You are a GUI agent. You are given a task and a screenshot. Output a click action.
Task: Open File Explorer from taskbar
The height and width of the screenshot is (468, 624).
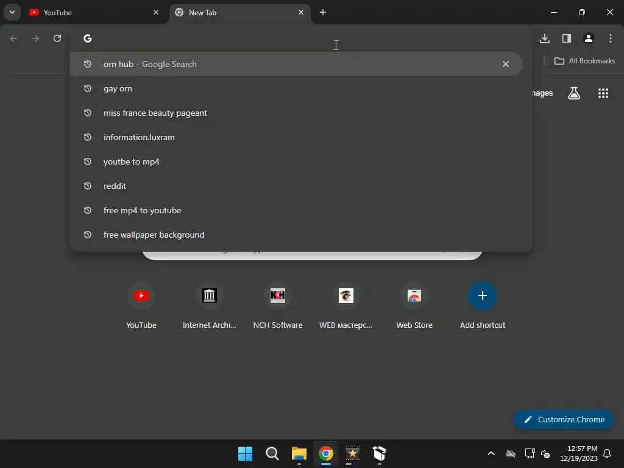point(299,453)
